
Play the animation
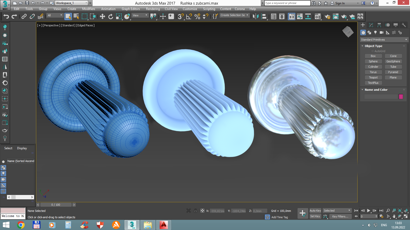tap(368, 211)
